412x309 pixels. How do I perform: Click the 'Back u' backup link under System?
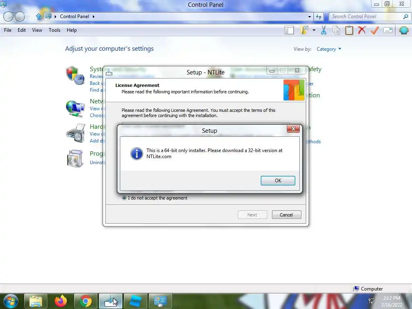tap(96, 83)
